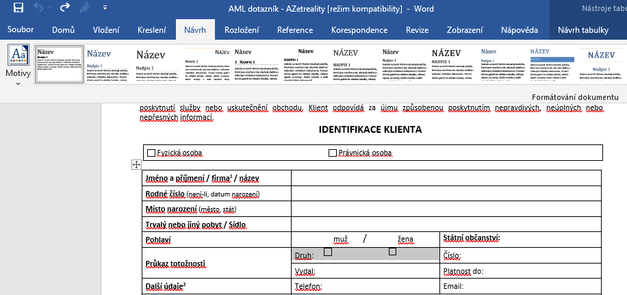Click the Redo arrow icon
This screenshot has height=295, width=627.
click(x=65, y=9)
